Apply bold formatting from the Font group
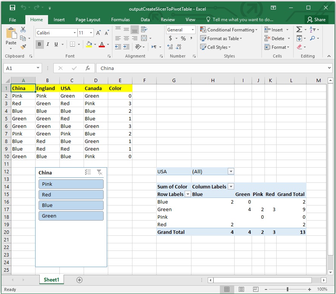Image resolution: width=336 pixels, height=294 pixels. coord(39,44)
